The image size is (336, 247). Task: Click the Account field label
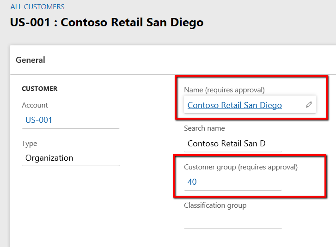[x=35, y=105]
